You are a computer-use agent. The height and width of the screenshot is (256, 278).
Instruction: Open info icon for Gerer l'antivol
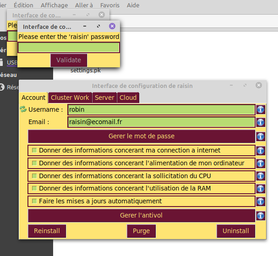(x=261, y=216)
